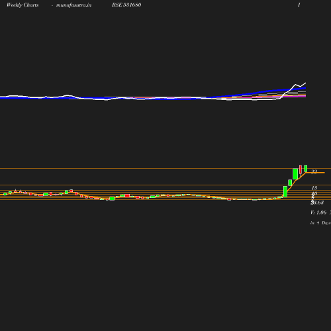Click the "23.63" price value

[317, 203]
